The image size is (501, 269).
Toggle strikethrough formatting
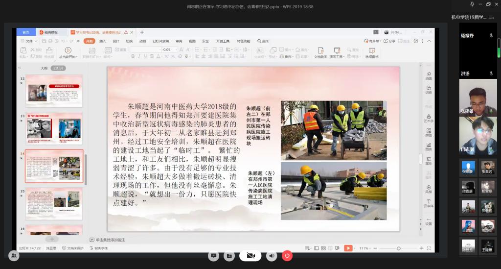pyautogui.click(x=152, y=56)
